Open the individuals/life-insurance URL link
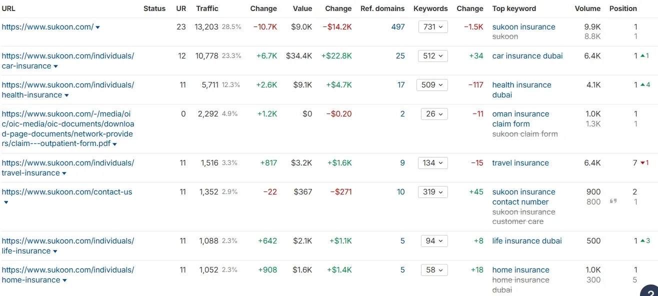The image size is (658, 296). pyautogui.click(x=67, y=246)
